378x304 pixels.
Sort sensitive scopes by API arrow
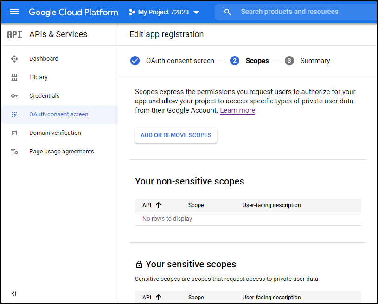tap(159, 298)
